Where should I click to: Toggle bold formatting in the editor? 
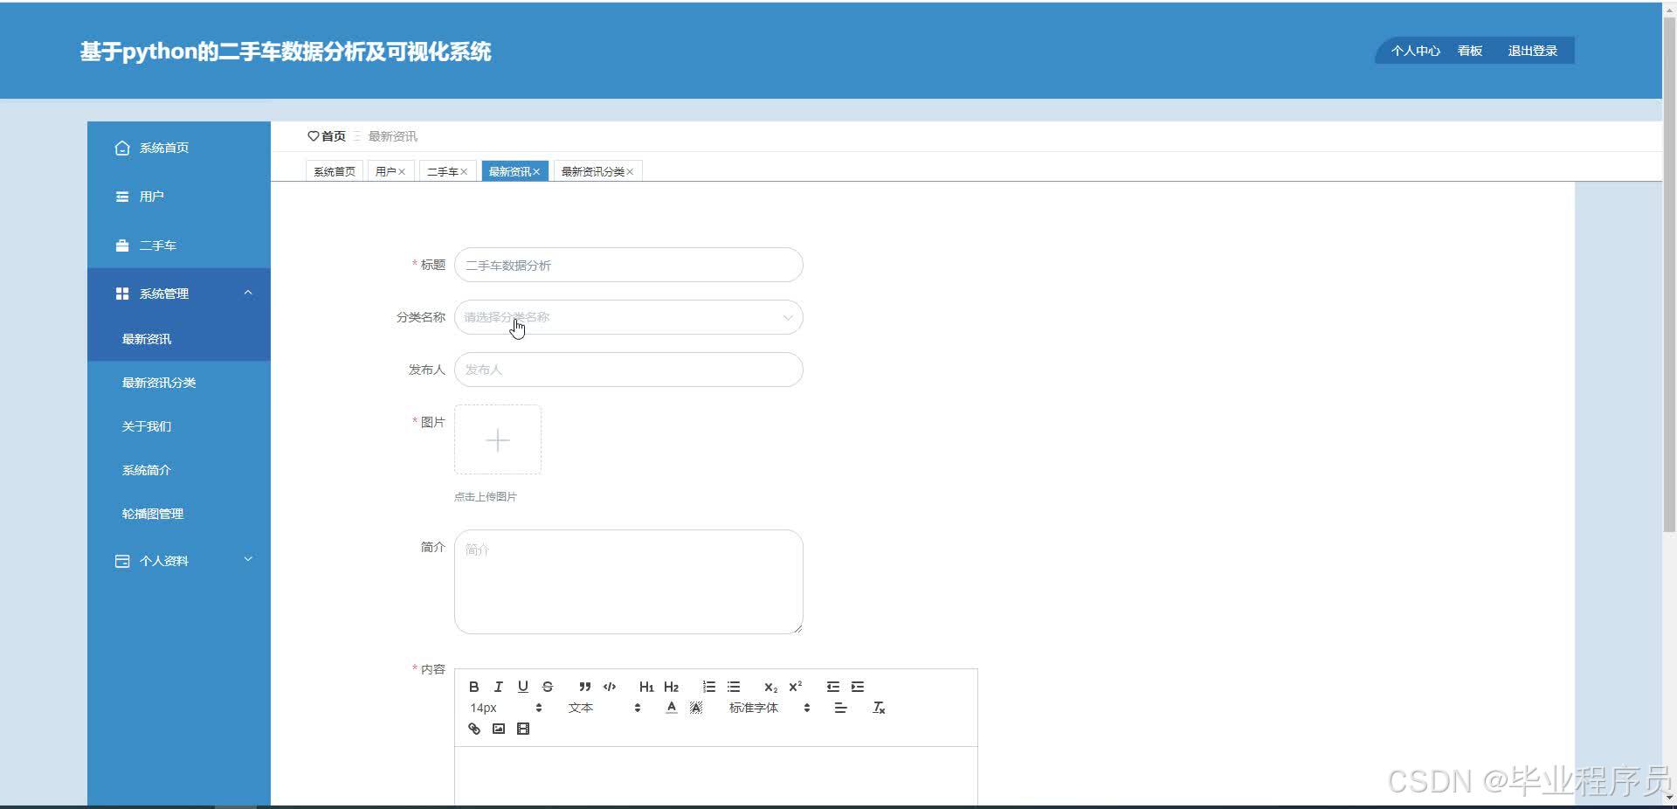473,687
